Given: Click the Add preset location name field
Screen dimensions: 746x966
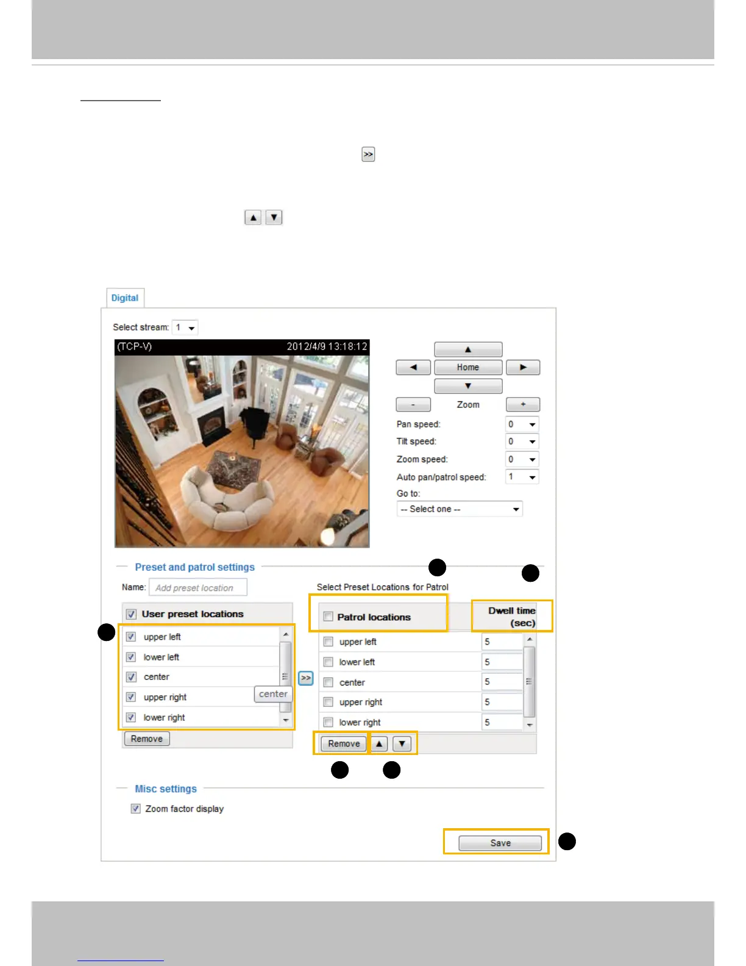Looking at the screenshot, I should pyautogui.click(x=198, y=588).
